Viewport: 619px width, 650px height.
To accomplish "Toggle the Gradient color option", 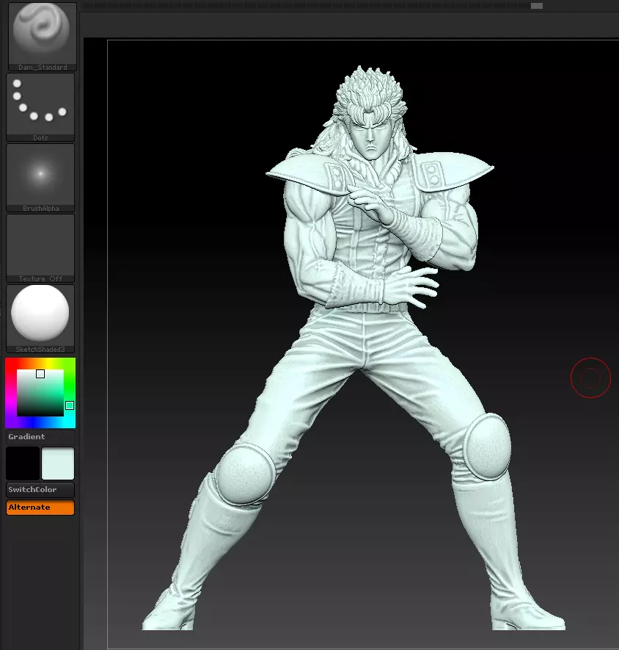I will point(40,436).
